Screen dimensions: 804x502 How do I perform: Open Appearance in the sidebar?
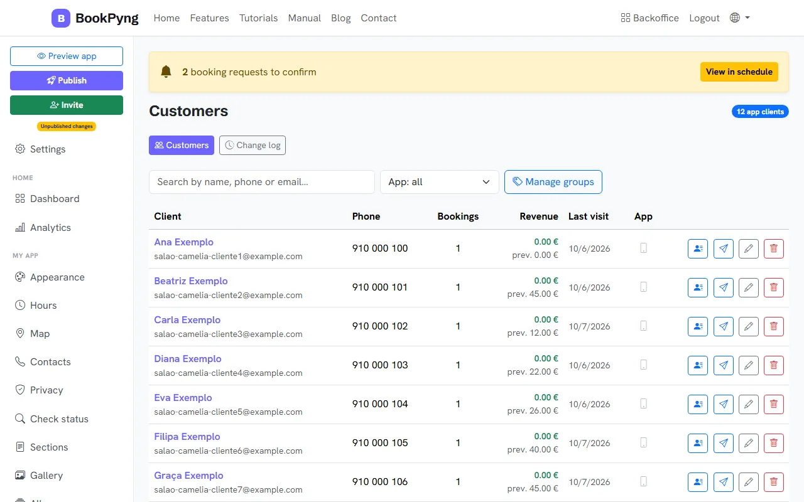pos(50,277)
